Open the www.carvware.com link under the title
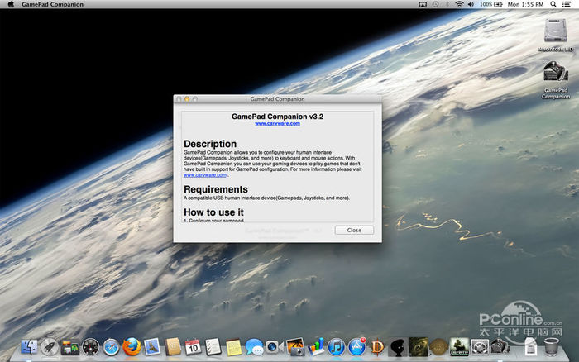 coord(277,123)
